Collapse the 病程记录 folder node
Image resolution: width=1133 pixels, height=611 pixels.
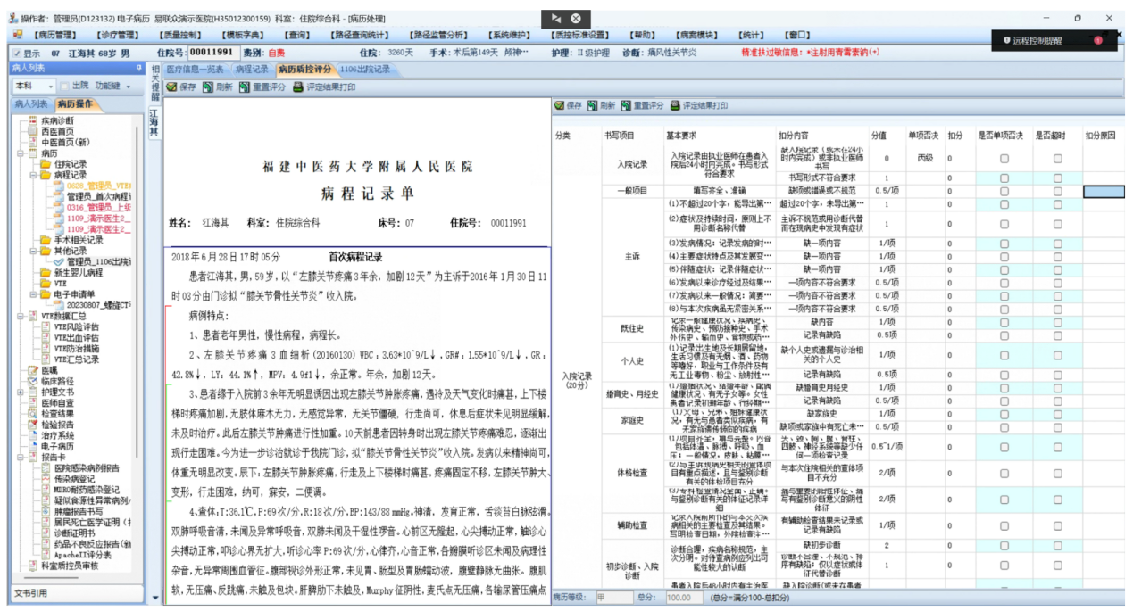(32, 175)
